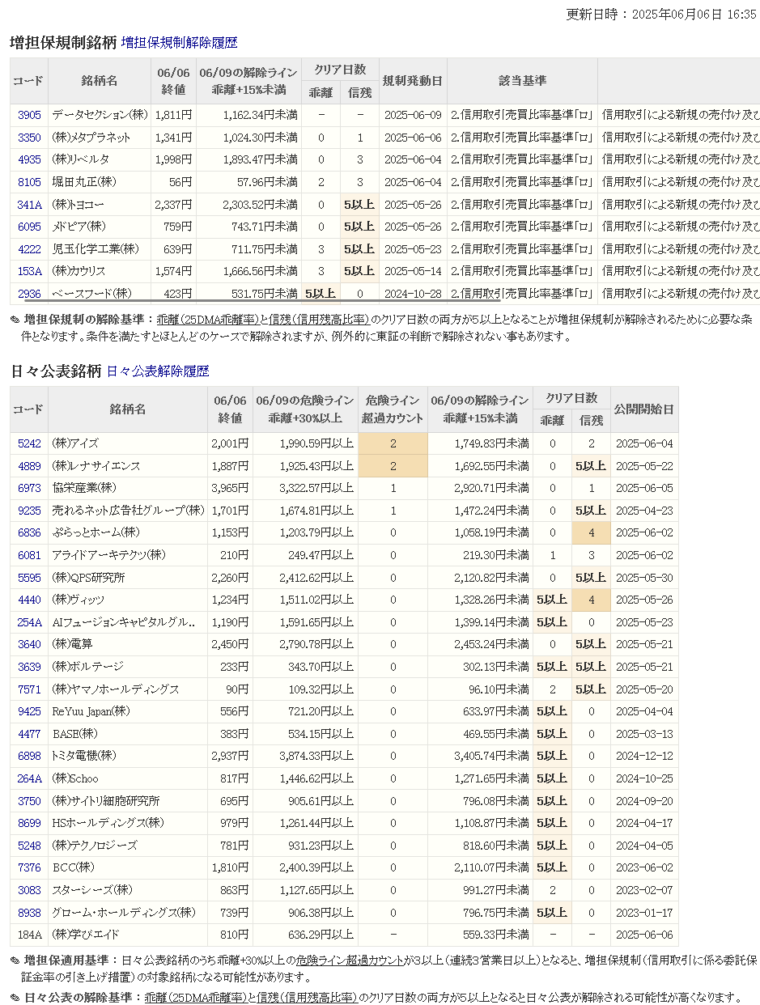Open stock code 3350 メタプラネット
This screenshot has width=760, height=1005.
coord(29,138)
